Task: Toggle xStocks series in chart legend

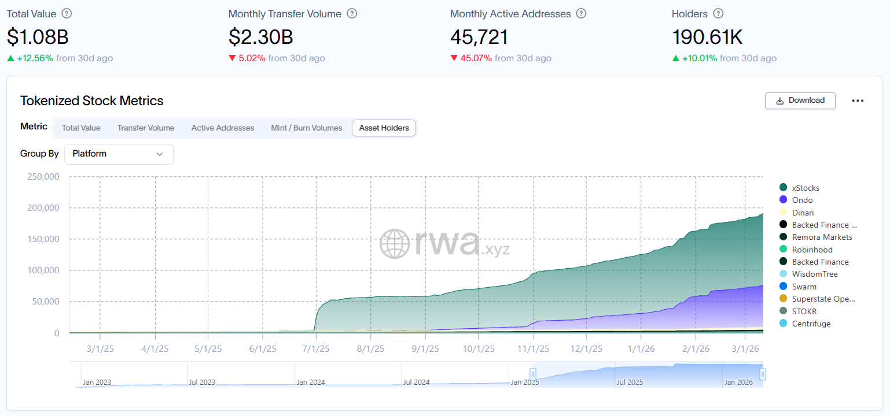Action: pyautogui.click(x=806, y=188)
